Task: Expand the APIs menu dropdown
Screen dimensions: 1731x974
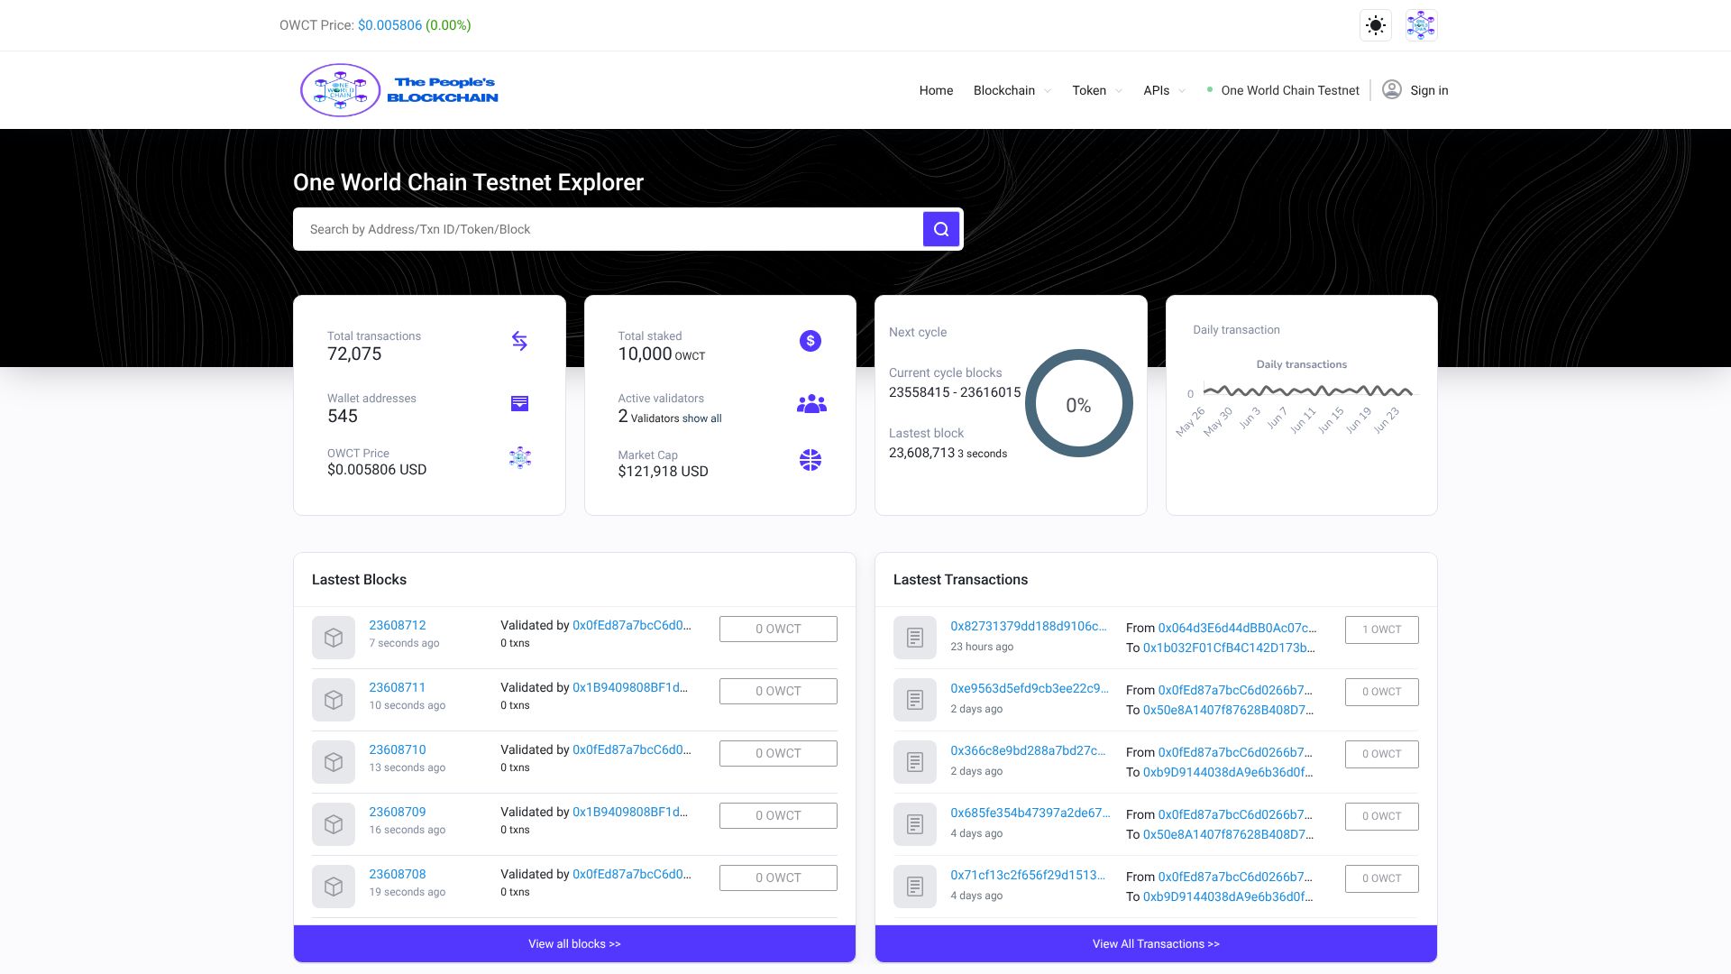Action: tap(1164, 90)
